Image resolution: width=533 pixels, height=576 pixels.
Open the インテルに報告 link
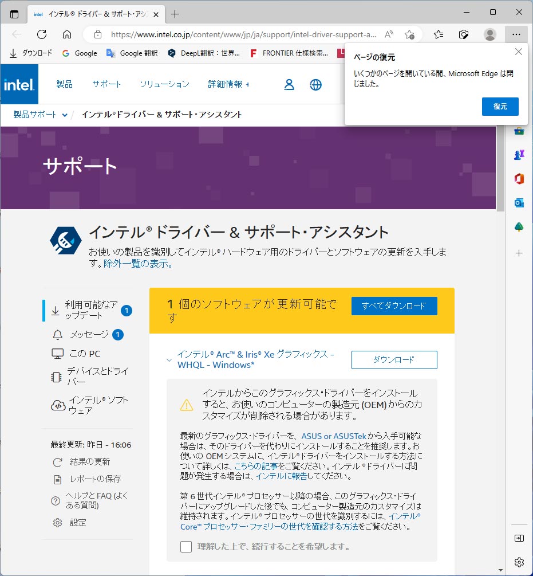click(x=281, y=476)
